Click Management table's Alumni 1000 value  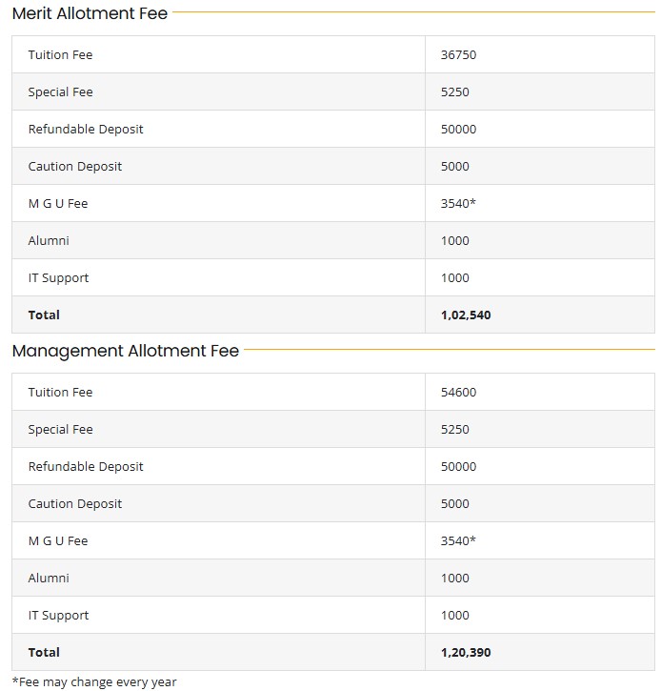(x=455, y=579)
